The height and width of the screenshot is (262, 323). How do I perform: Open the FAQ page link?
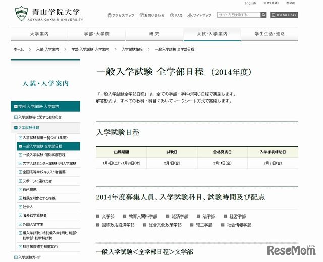click(x=176, y=15)
